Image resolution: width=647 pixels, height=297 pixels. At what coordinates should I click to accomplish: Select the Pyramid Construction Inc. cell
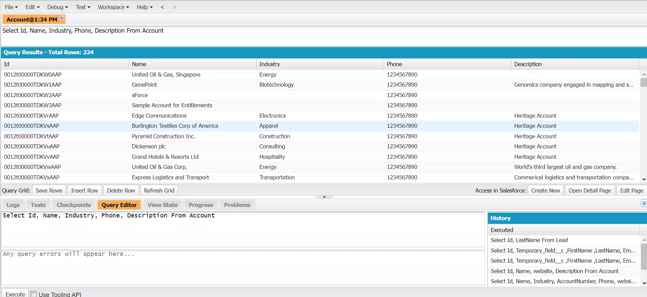[193, 136]
